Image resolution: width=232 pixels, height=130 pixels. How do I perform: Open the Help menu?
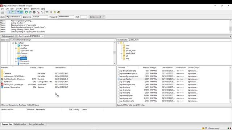click(x=43, y=9)
